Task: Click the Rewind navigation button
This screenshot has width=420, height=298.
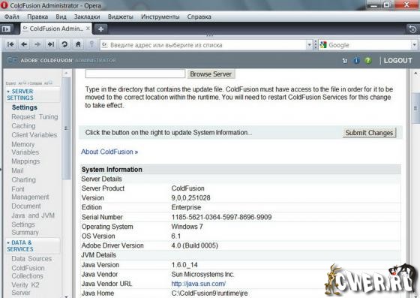Action: [10, 44]
